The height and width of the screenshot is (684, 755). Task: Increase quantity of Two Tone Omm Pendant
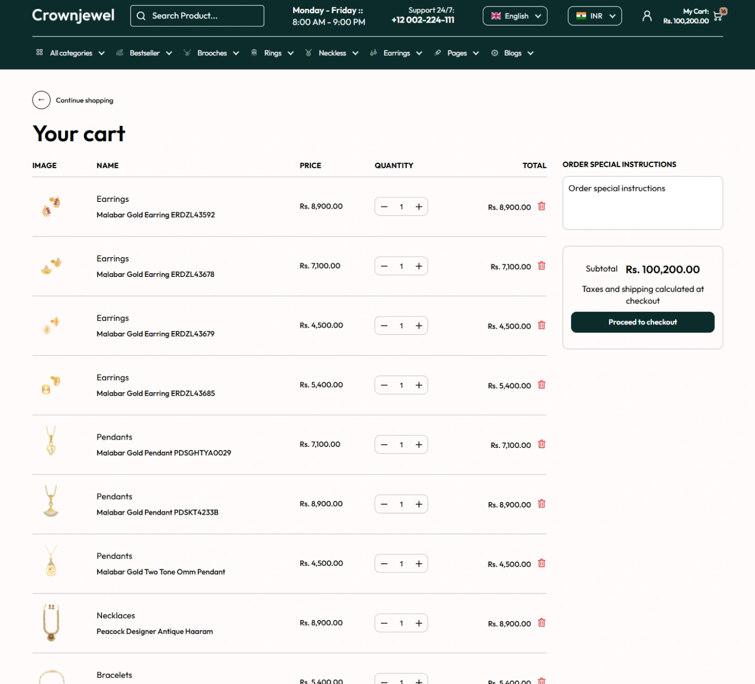[x=419, y=564]
